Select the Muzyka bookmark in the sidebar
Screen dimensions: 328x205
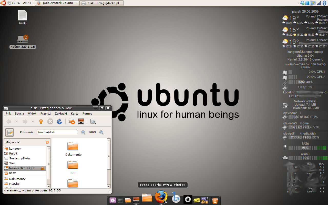(x=25, y=184)
